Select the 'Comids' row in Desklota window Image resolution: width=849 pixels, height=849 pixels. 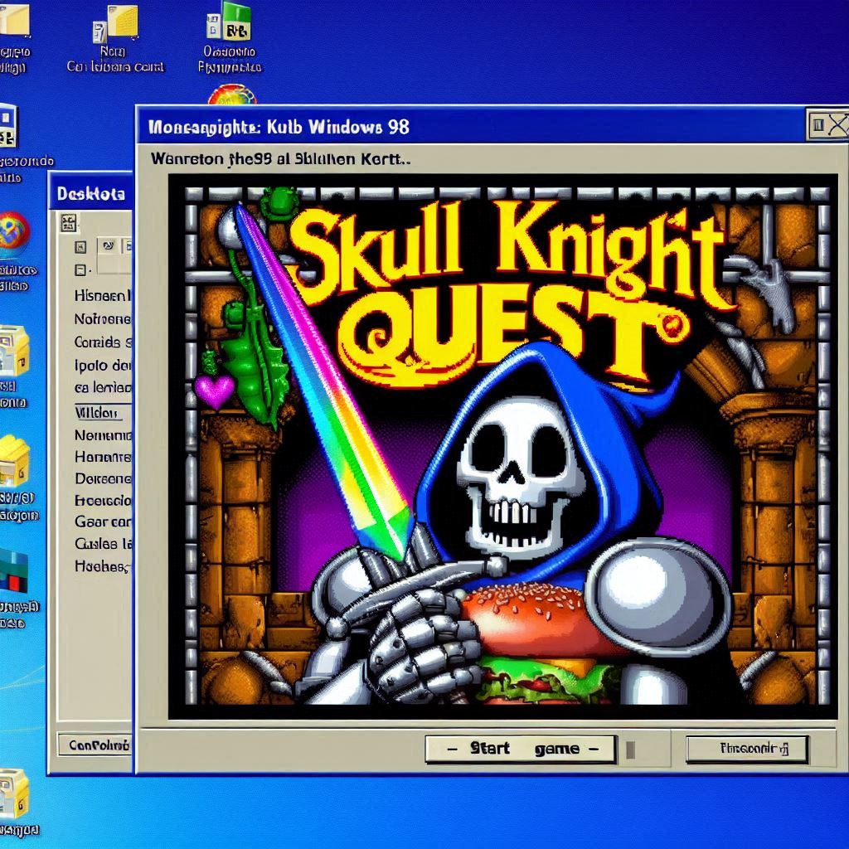[x=102, y=342]
